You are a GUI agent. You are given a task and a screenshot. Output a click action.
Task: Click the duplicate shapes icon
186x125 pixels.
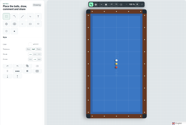(x=27, y=66)
